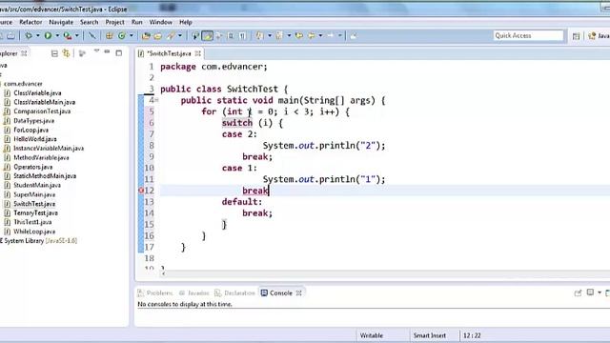Click Writable in the status bar
Image resolution: width=610 pixels, height=343 pixels.
(371, 335)
